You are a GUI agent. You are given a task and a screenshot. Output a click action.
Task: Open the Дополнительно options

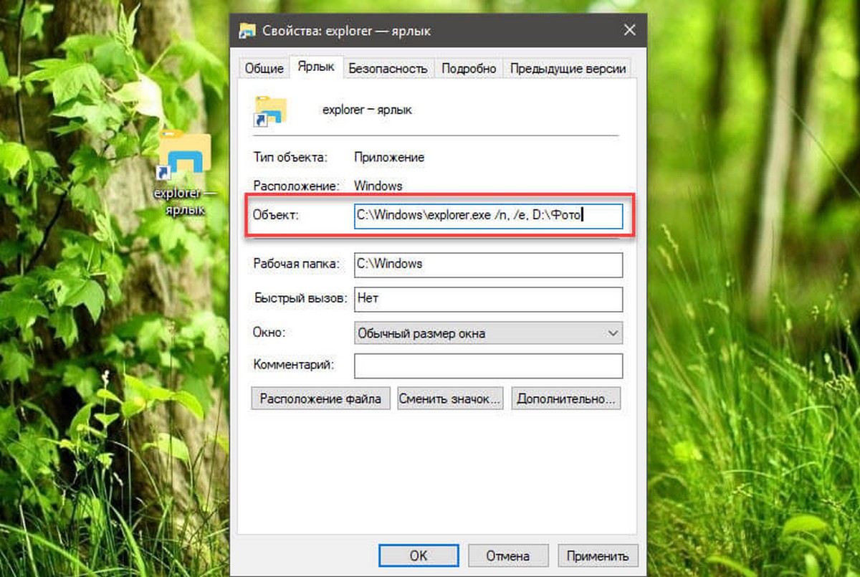(x=566, y=398)
